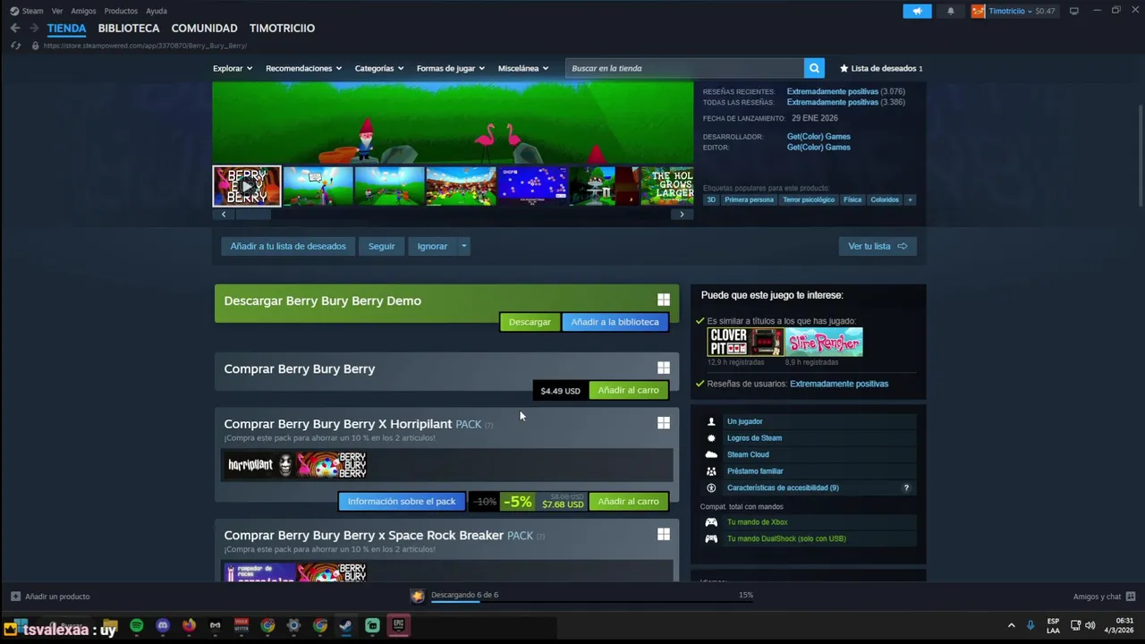Image resolution: width=1145 pixels, height=644 pixels.
Task: Click the Windows icon on Demo row
Action: 664,301
